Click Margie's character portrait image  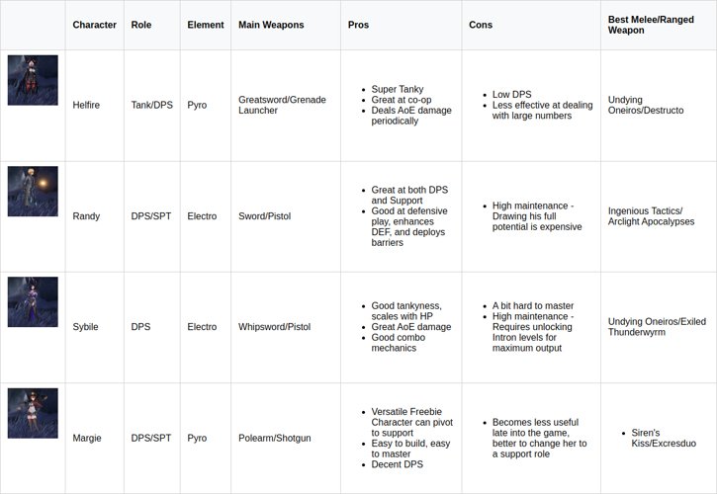pos(33,413)
